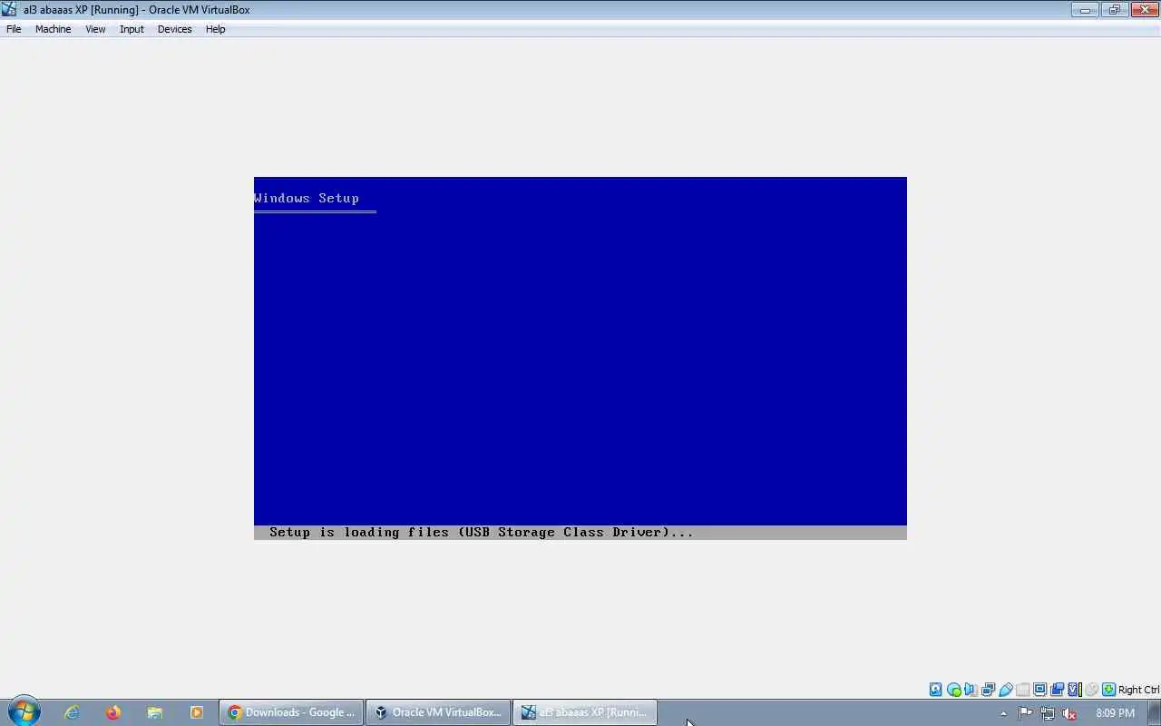Click the shared folders status icon
The height and width of the screenshot is (726, 1161).
click(1022, 690)
